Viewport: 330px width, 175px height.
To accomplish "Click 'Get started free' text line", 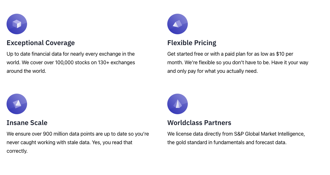I will (x=230, y=54).
